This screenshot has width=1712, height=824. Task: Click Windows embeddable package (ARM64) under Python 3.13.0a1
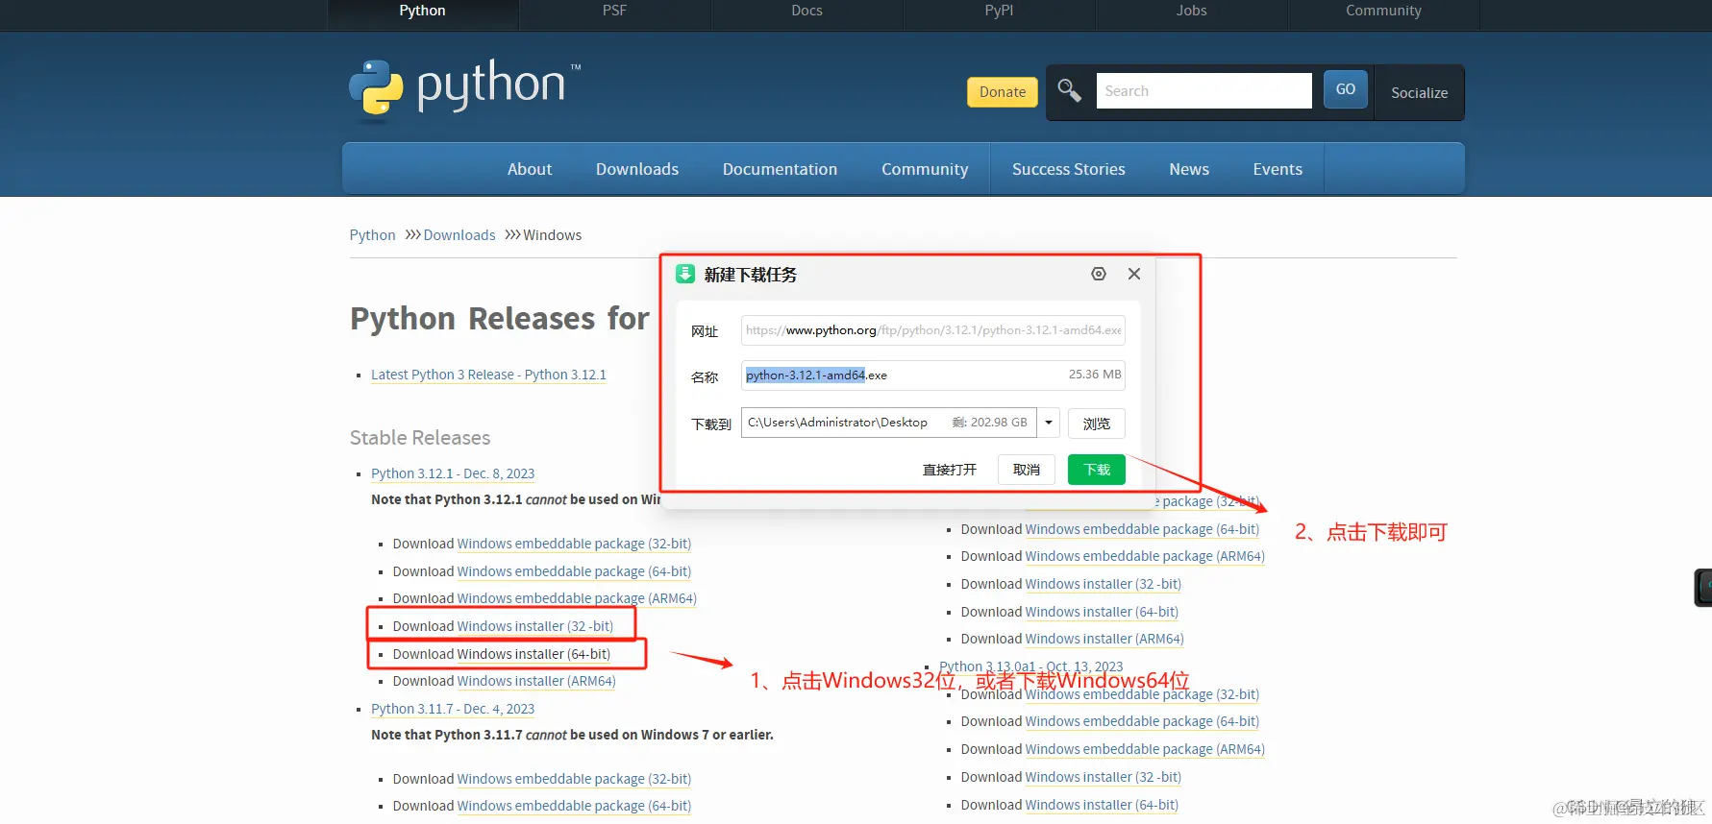pyautogui.click(x=1145, y=749)
